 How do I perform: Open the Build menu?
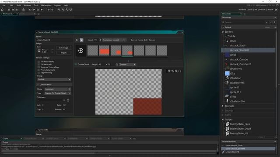pyautogui.click(x=18, y=5)
